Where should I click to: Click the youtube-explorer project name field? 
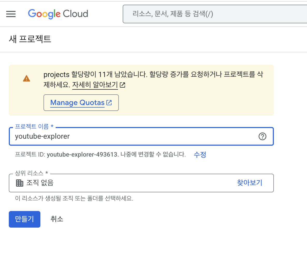[78, 136]
